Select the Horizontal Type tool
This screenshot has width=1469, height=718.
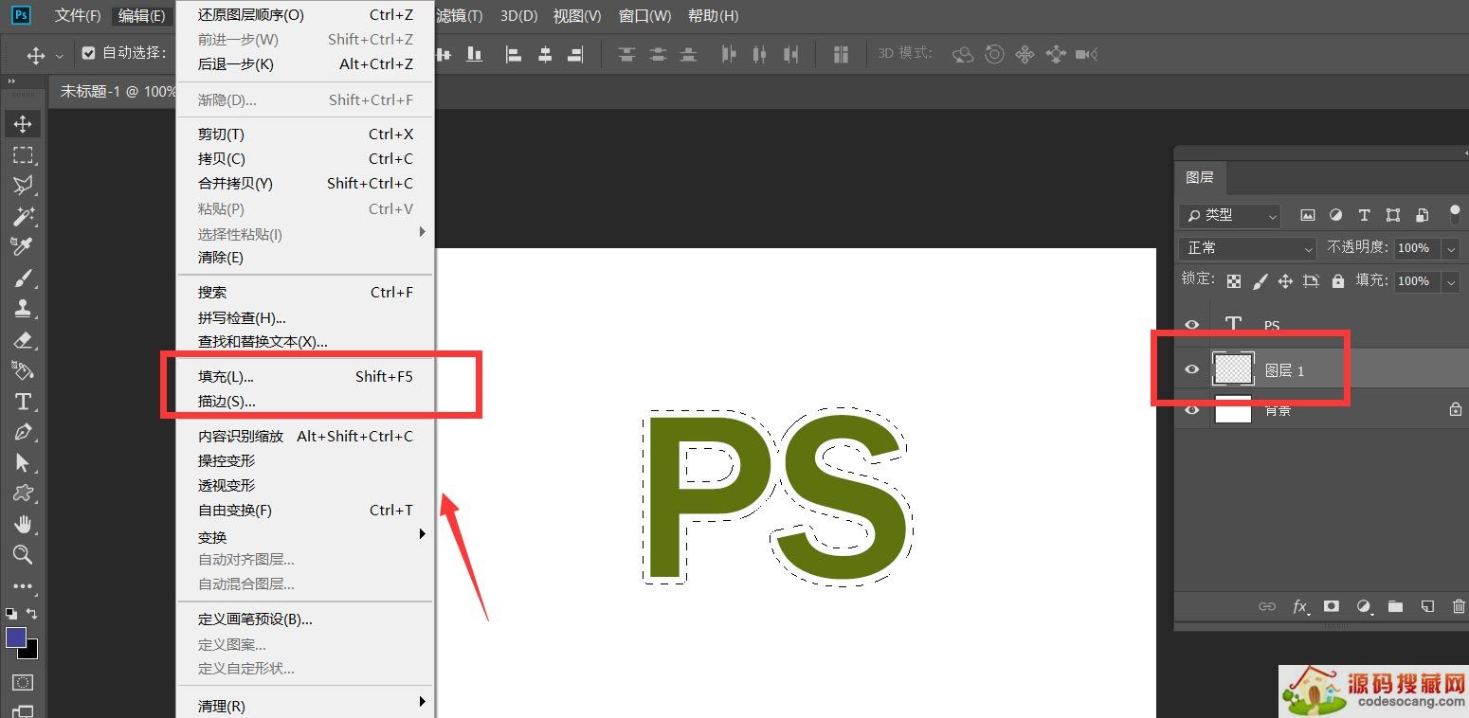[23, 402]
